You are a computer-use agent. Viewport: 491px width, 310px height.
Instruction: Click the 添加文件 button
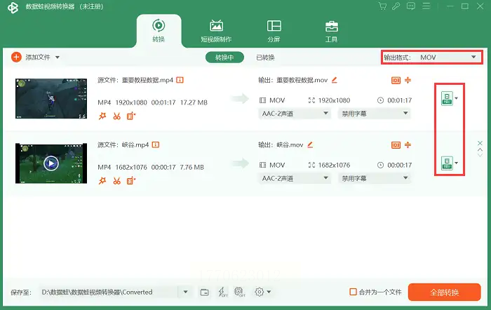pos(35,57)
